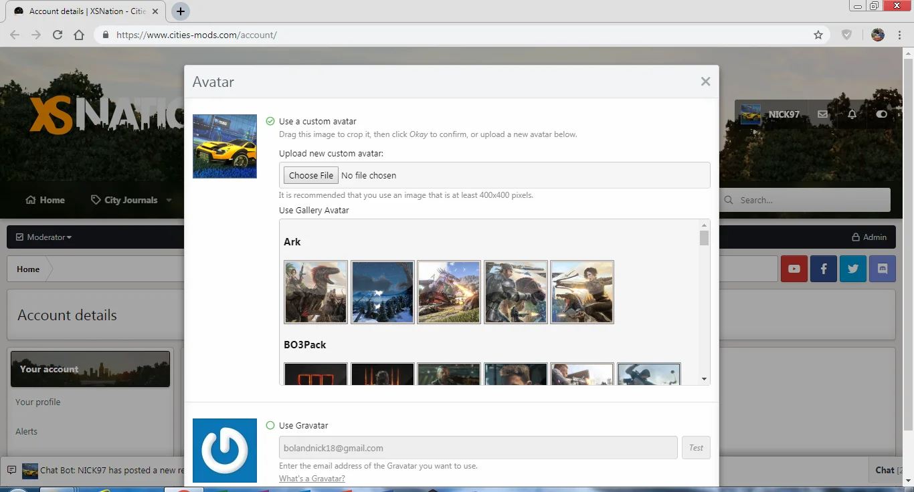
Task: Open the Admin link
Action: [869, 237]
